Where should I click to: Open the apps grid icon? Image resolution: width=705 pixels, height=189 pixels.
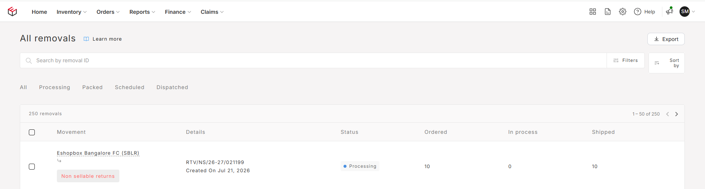point(593,12)
